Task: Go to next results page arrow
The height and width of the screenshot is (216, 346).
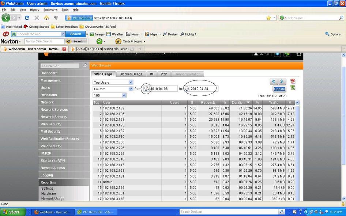Action: click(x=282, y=82)
